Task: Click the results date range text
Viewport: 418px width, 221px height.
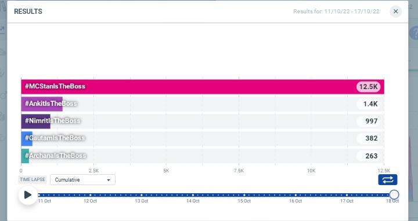Action: [x=336, y=12]
